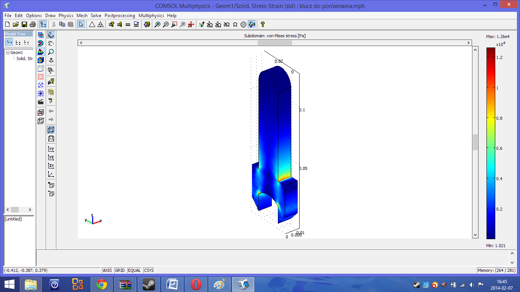Image resolution: width=520 pixels, height=292 pixels.
Task: Enable the Slice plot icon
Action: point(41,35)
